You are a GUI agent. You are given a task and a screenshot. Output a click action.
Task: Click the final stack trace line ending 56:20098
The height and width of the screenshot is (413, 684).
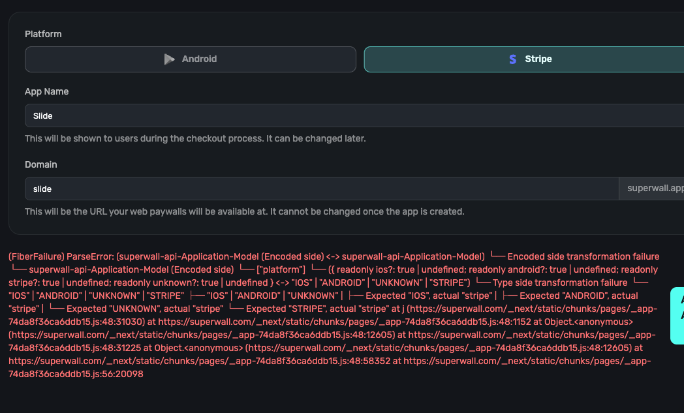coord(76,375)
